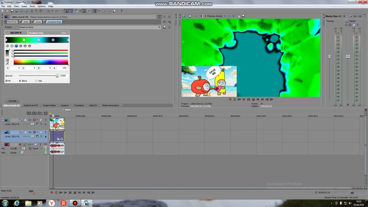Open the Insert menu
Viewport: 368px width, 207px height.
(24, 6)
